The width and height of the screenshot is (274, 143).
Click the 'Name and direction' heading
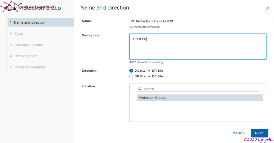pyautogui.click(x=105, y=8)
